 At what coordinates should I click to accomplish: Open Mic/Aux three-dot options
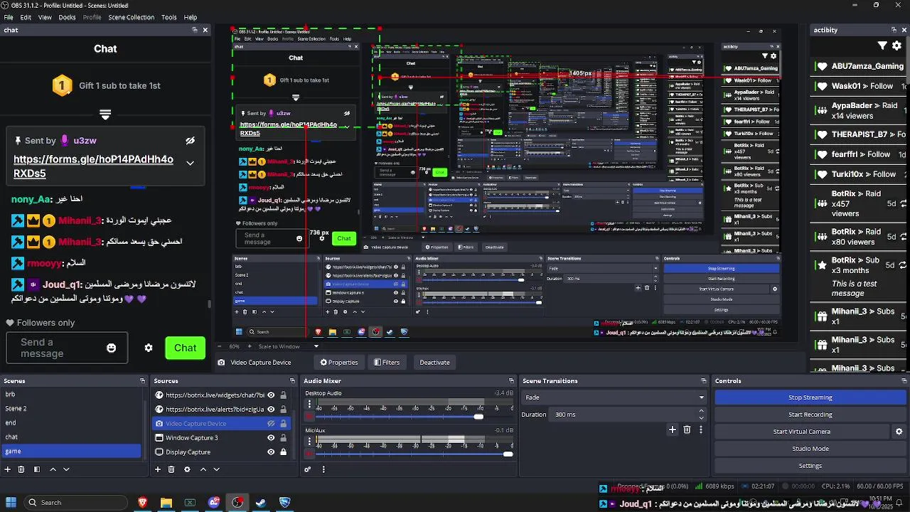click(309, 441)
